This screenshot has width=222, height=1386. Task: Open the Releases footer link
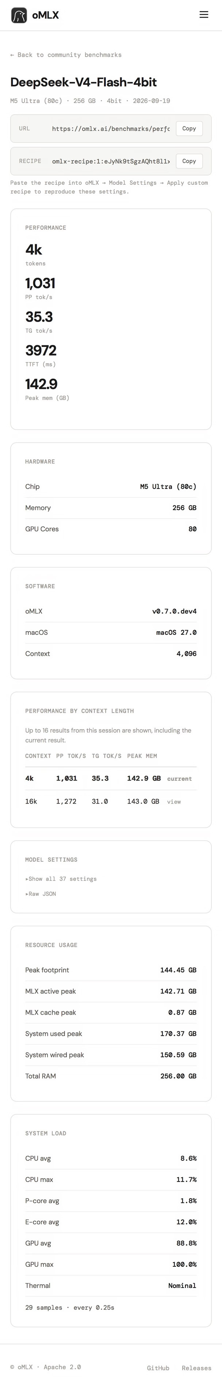(x=196, y=1368)
